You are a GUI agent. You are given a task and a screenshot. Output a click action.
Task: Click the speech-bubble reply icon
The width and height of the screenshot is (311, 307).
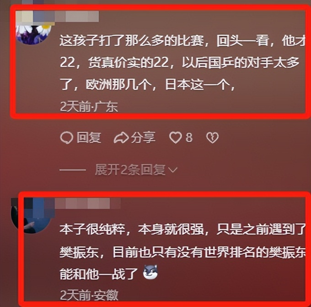point(67,138)
